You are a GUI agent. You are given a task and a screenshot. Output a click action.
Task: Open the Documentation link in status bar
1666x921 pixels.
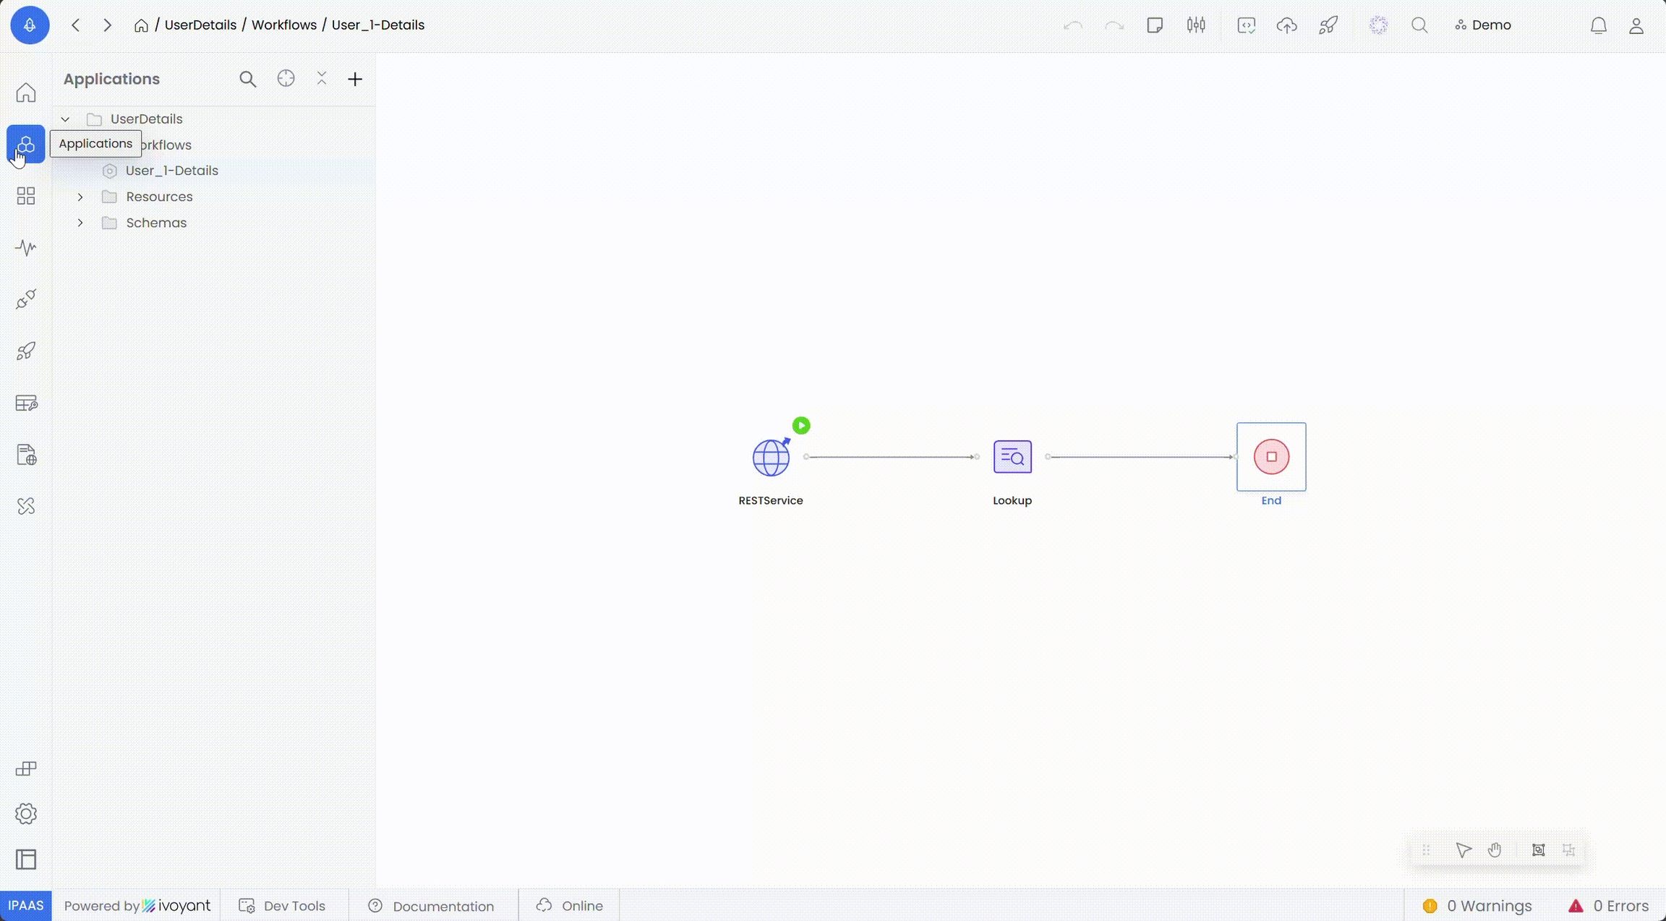[x=431, y=906]
